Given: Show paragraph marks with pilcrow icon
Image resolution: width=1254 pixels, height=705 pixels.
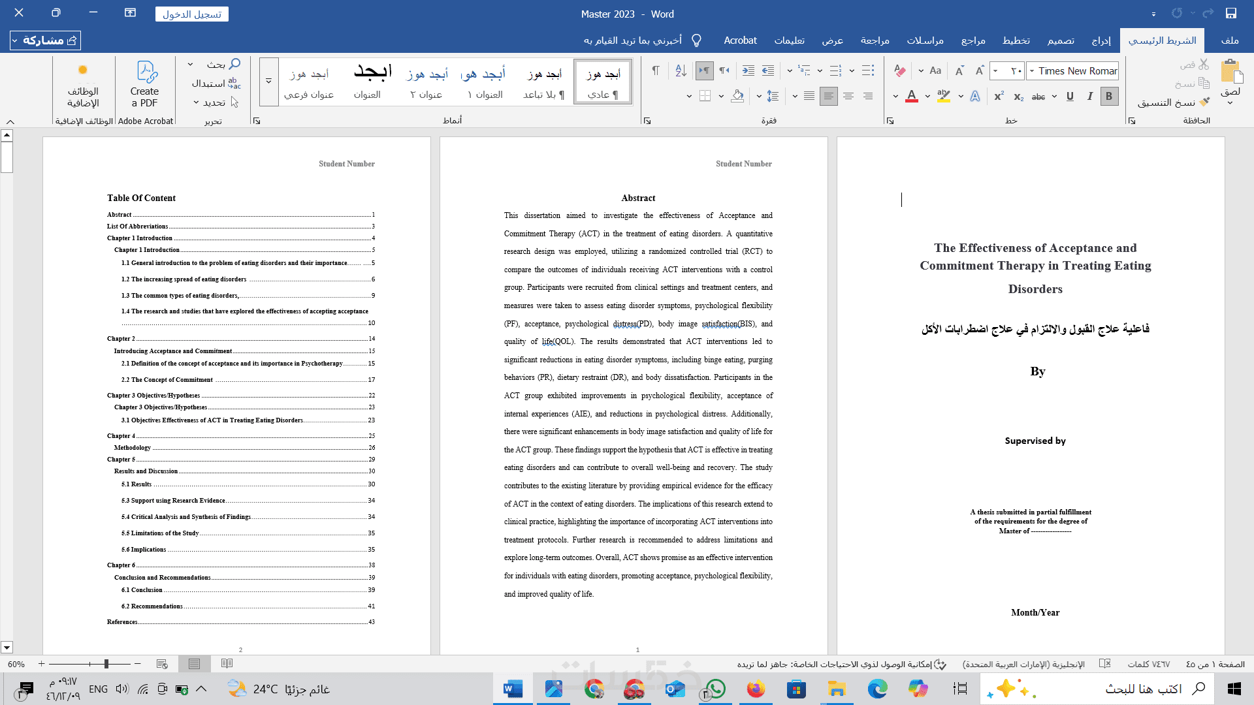Looking at the screenshot, I should tap(656, 71).
